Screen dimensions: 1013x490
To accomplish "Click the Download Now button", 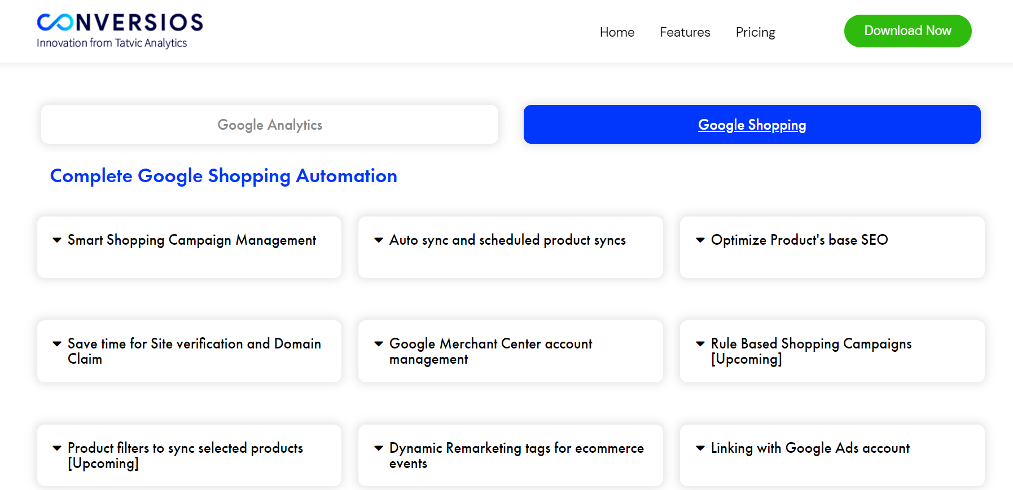I will click(x=907, y=31).
